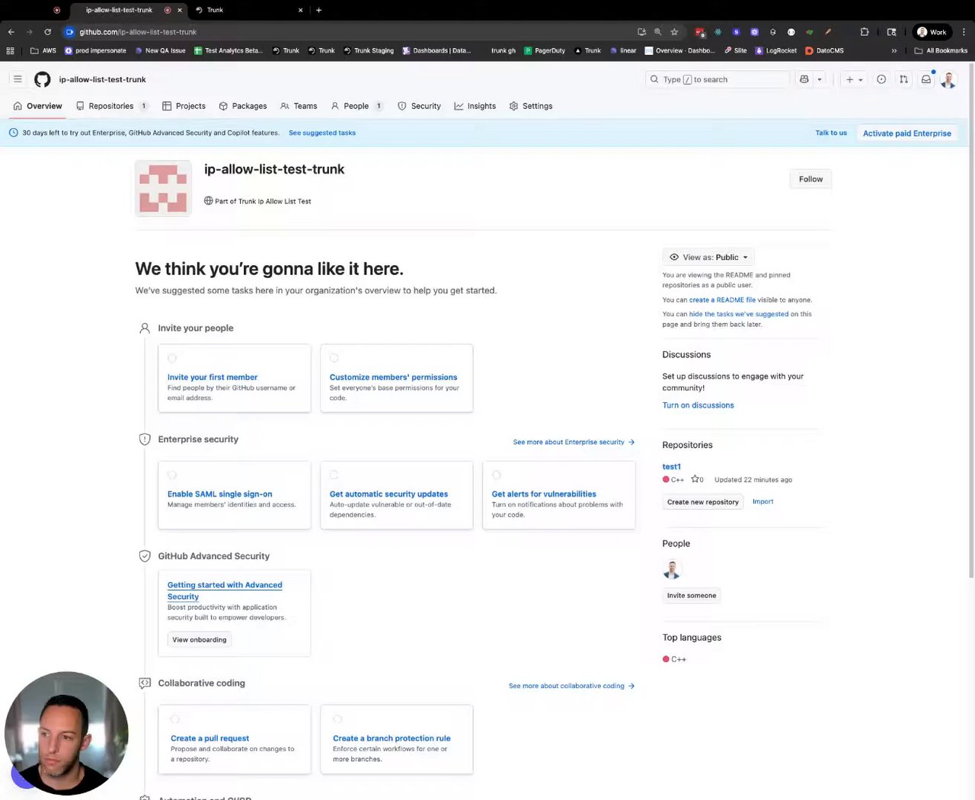Open the Insights tab

475,106
